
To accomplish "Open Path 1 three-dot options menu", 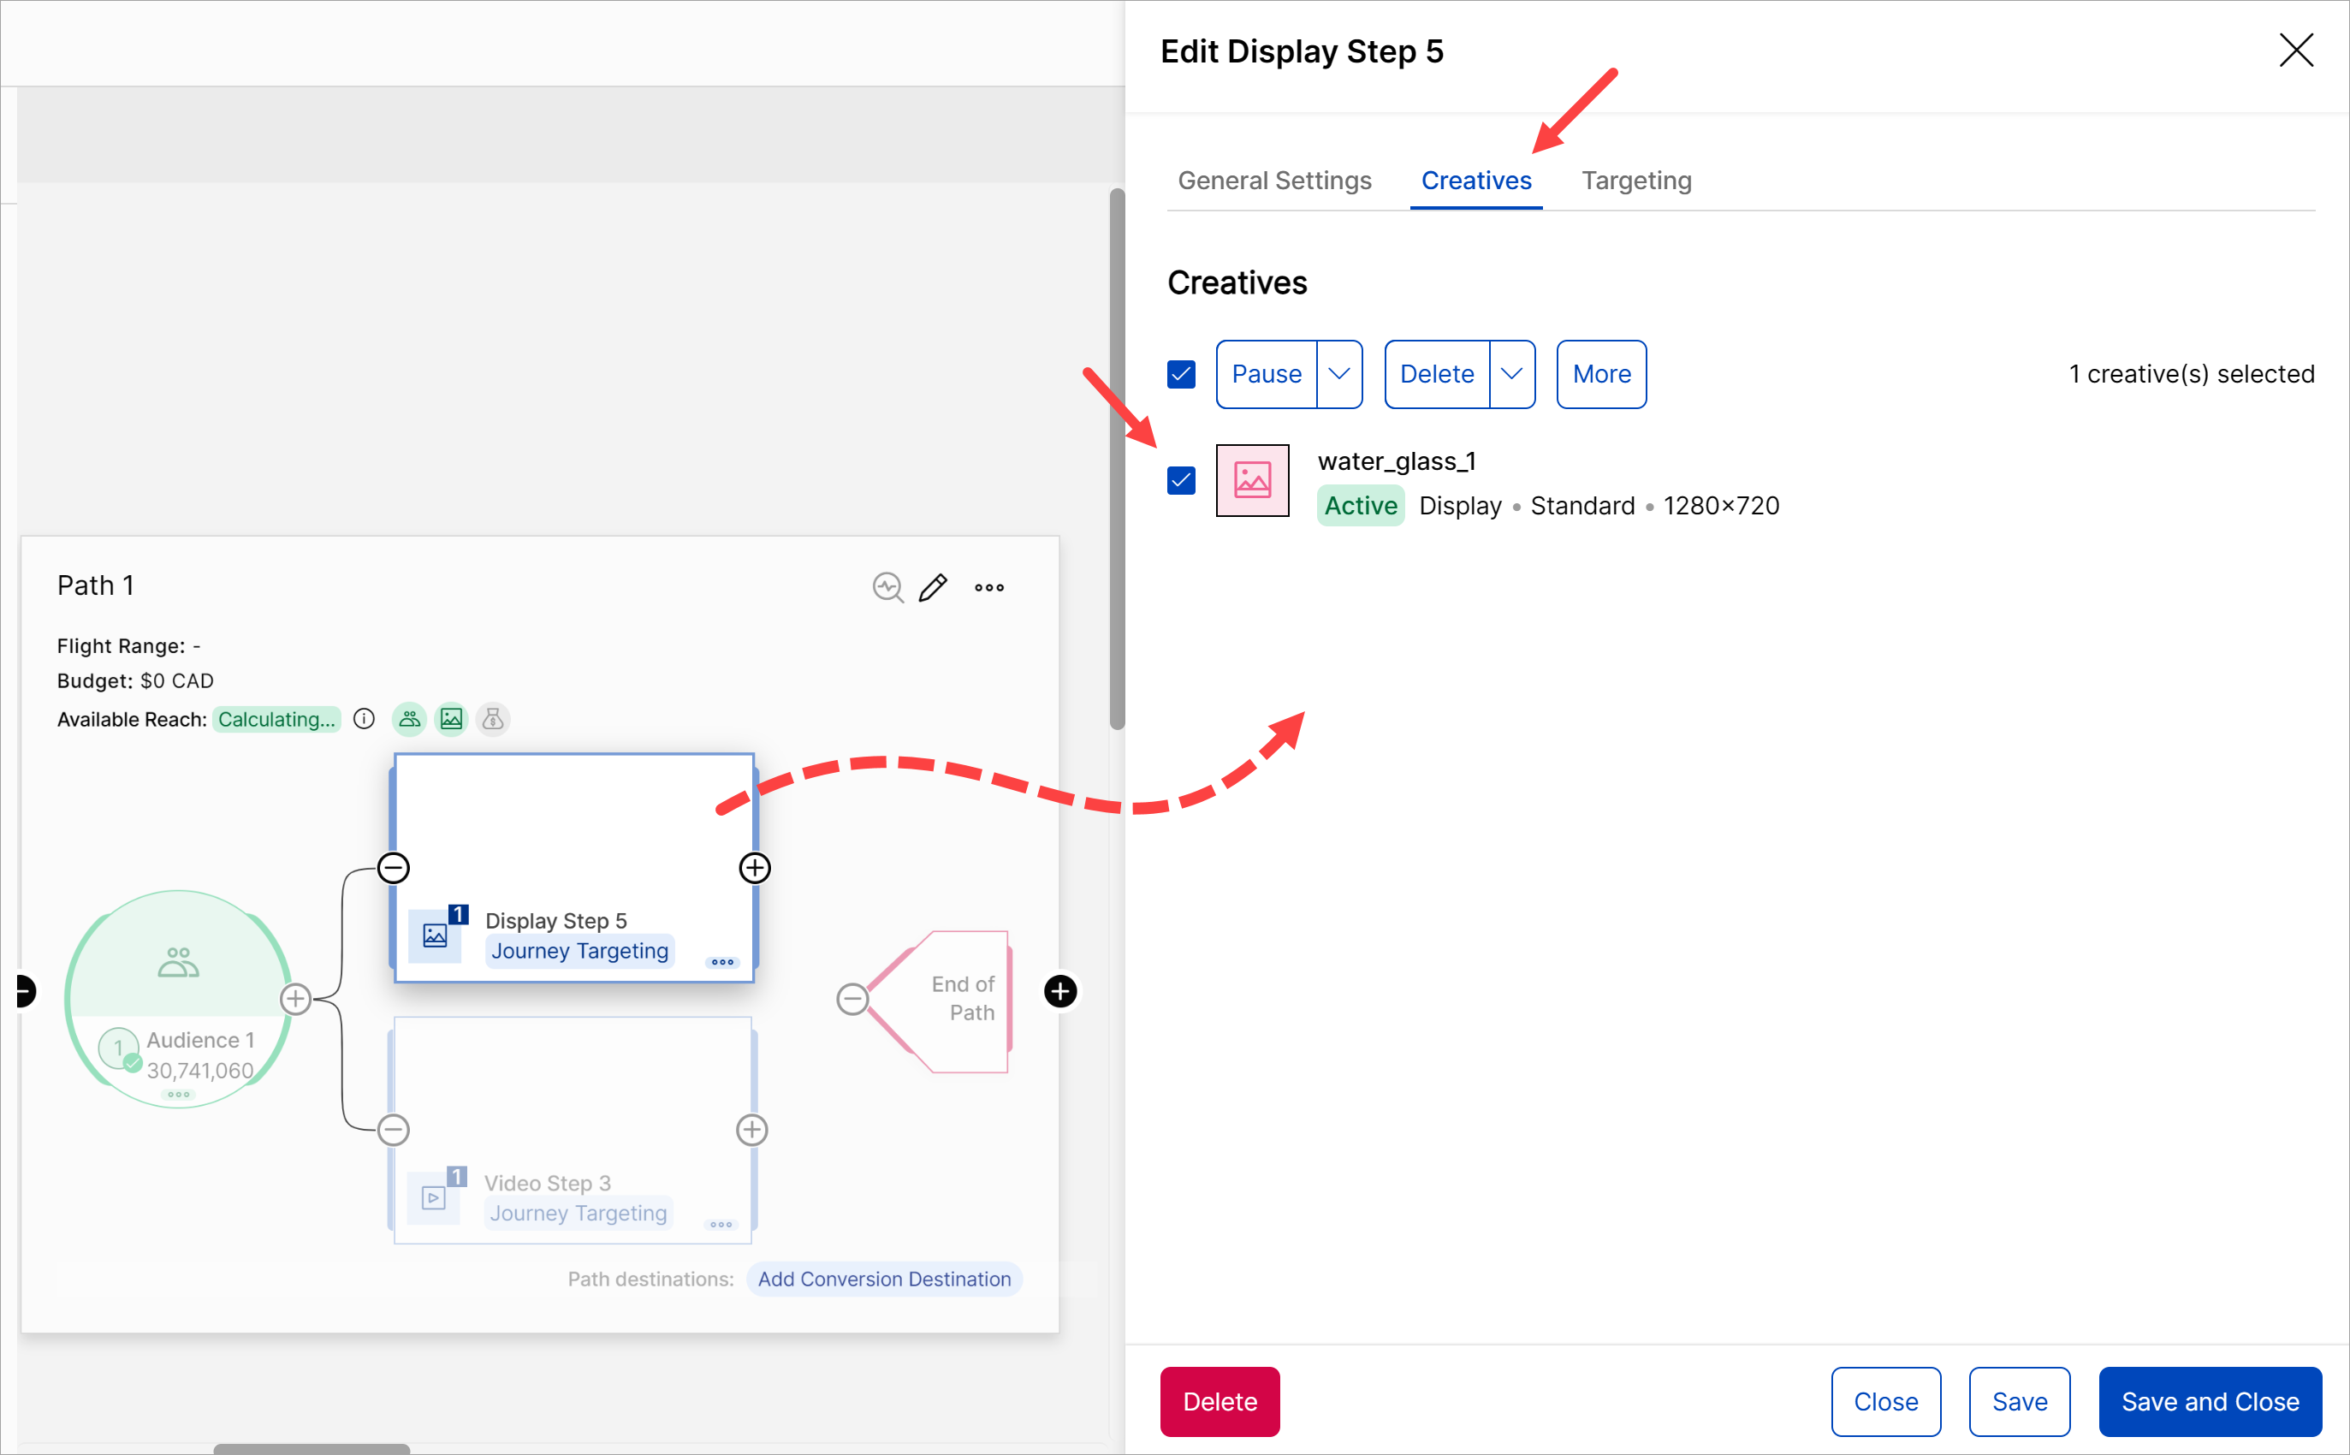I will click(x=989, y=587).
